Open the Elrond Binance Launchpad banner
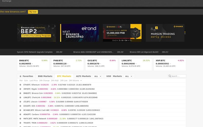The width and height of the screenshot is (203, 127). pyautogui.click(x=79, y=33)
